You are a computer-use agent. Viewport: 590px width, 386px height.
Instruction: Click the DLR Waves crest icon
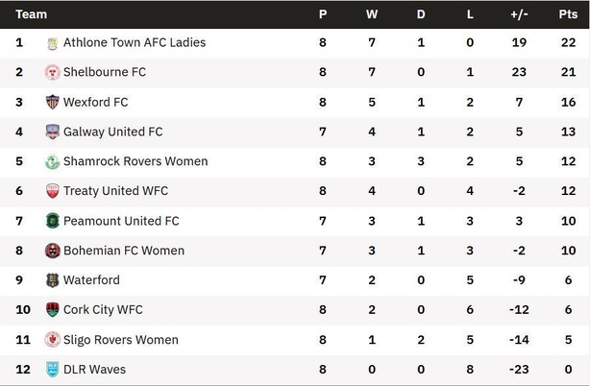(52, 370)
